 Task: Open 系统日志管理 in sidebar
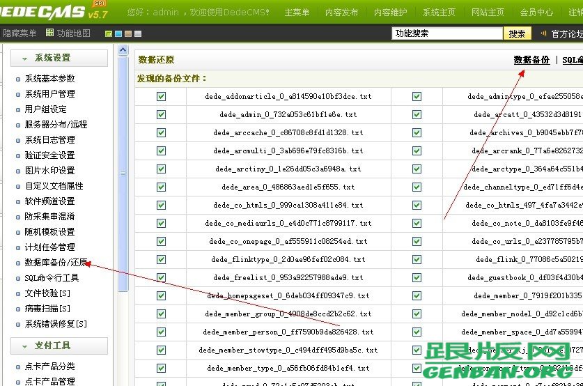50,140
